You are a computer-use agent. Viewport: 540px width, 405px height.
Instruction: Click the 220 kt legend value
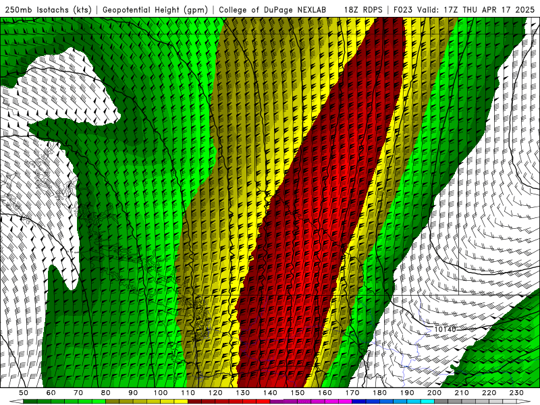(x=489, y=393)
